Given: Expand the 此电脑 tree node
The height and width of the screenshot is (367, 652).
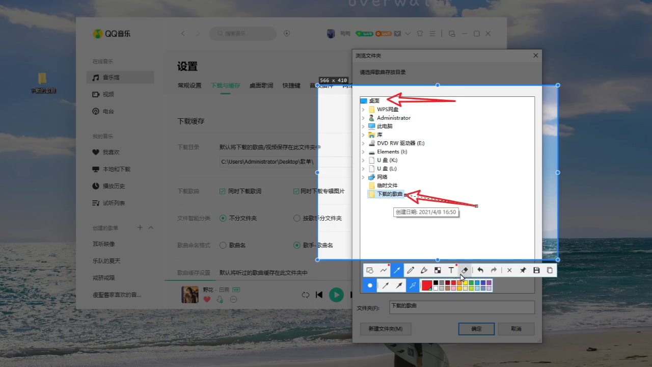Looking at the screenshot, I should 363,126.
